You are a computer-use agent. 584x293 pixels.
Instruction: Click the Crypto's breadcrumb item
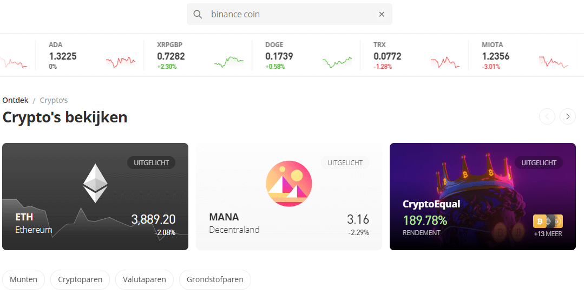pos(54,100)
